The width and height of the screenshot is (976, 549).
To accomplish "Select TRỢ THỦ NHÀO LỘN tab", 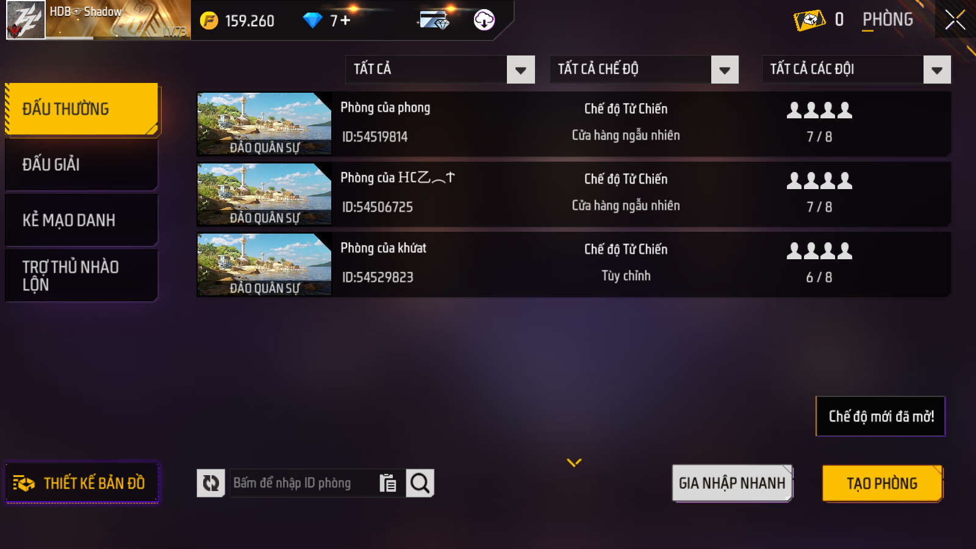I will [x=82, y=276].
